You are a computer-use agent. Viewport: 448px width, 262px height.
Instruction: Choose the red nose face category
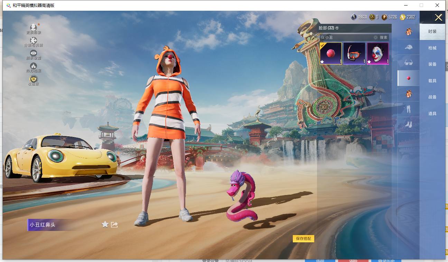click(x=409, y=78)
